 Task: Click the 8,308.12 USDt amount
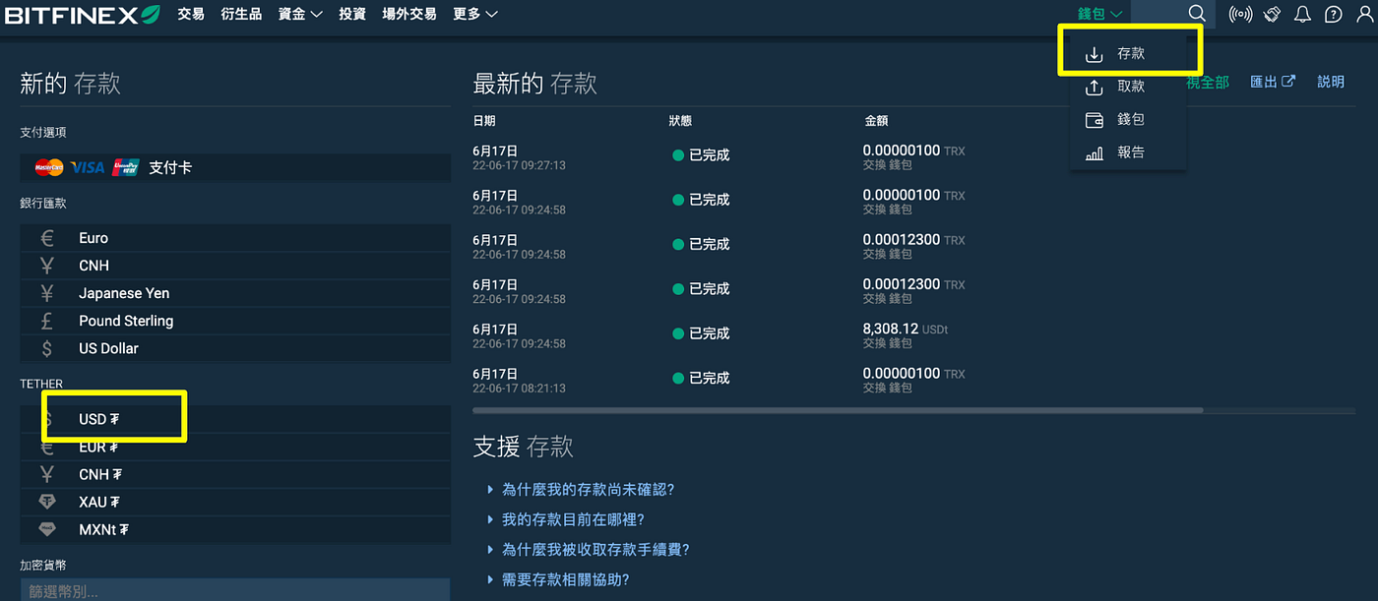click(x=906, y=329)
